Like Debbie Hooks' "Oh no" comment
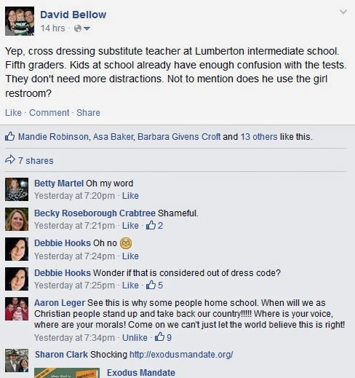Image resolution: width=355 pixels, height=378 pixels. point(130,256)
